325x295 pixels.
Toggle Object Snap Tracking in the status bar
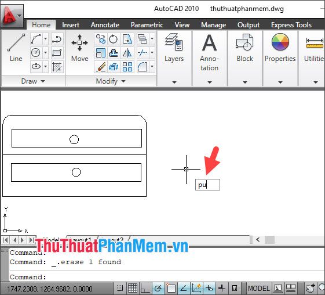tap(184, 288)
